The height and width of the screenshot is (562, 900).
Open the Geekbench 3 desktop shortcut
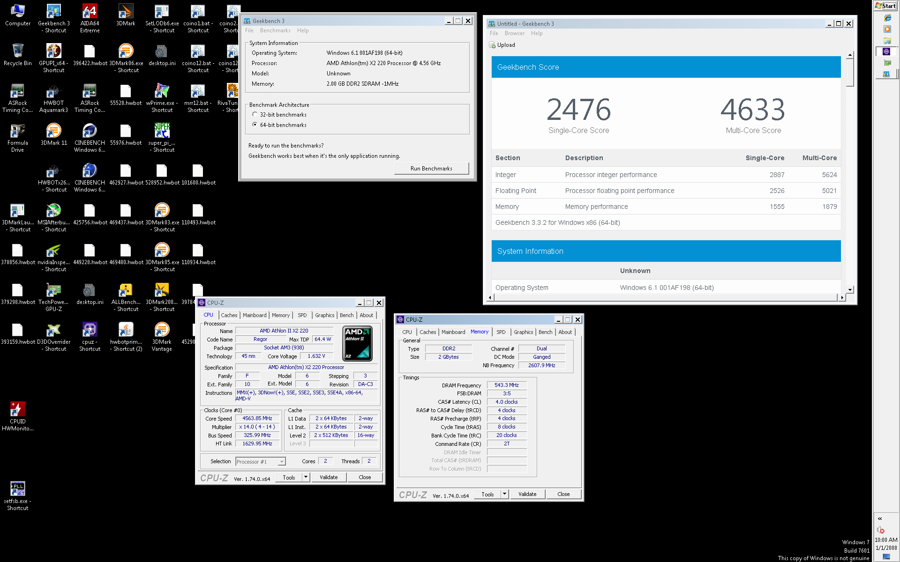(54, 19)
